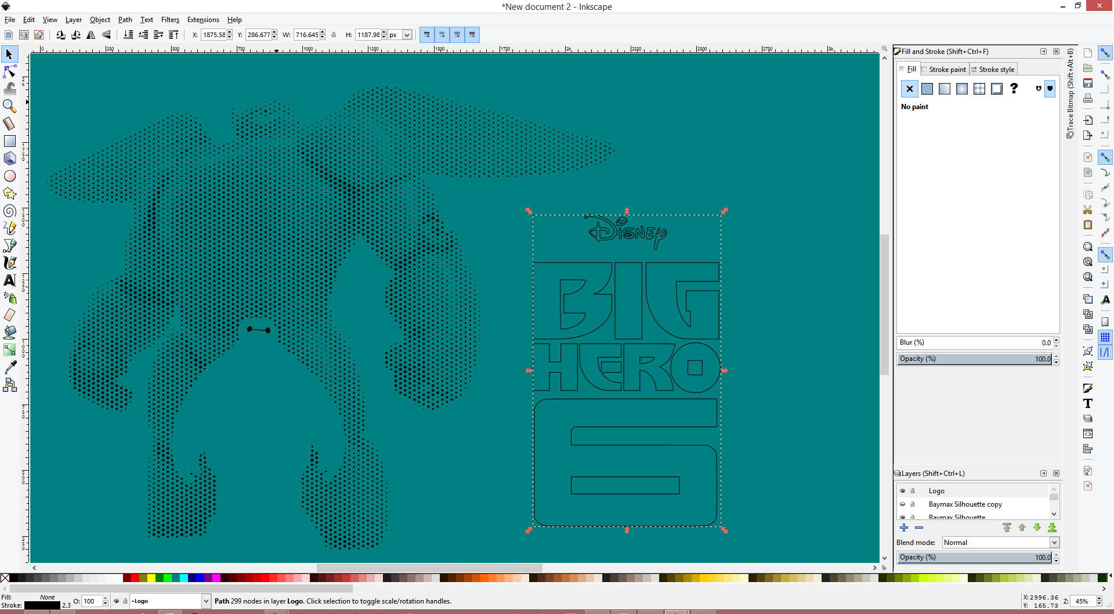
Task: Flip selected object vertically
Action: click(106, 35)
